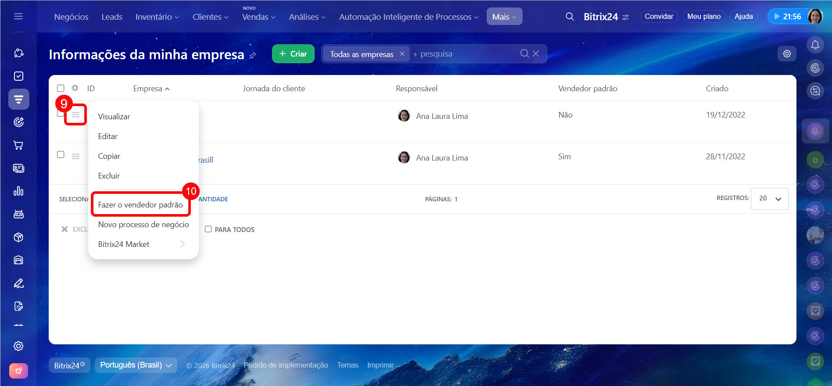This screenshot has height=386, width=832.
Task: Pin the page with the pin icon
Action: (x=253, y=55)
